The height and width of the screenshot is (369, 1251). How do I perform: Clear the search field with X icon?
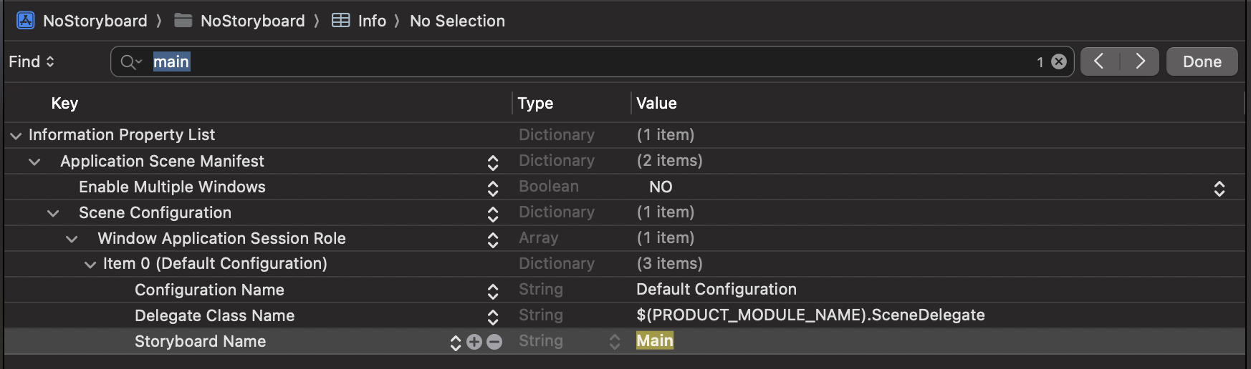click(x=1059, y=62)
